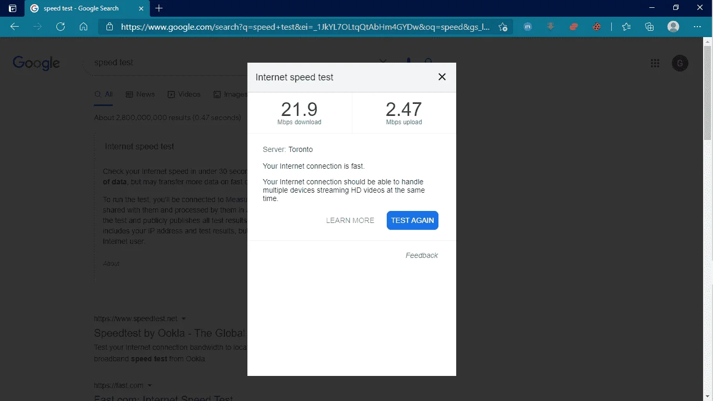
Task: Switch to the Images search tab
Action: coord(230,95)
